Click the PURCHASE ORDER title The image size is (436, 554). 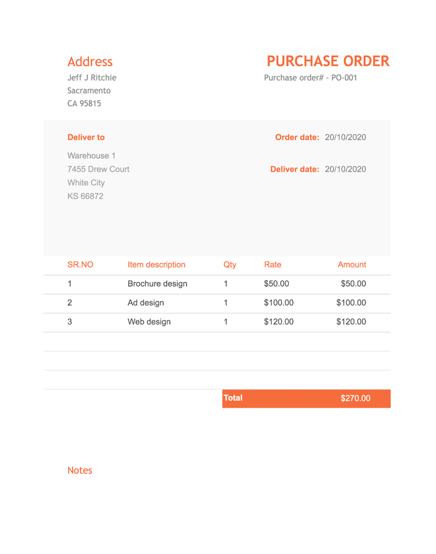point(328,61)
